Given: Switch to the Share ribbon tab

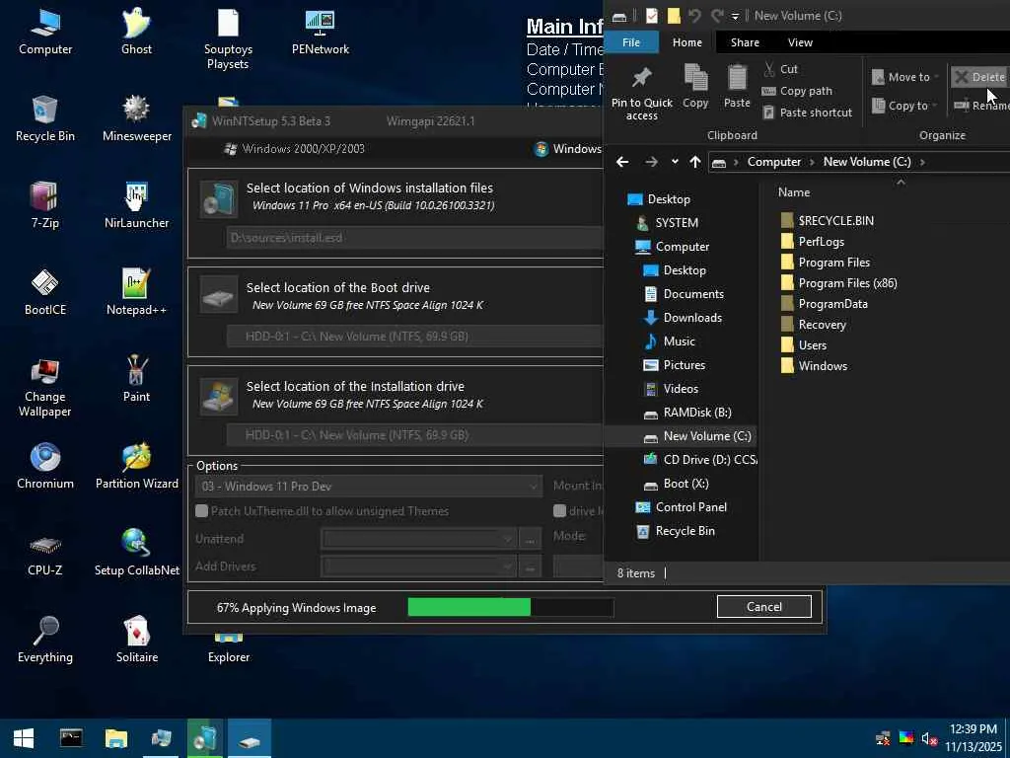Looking at the screenshot, I should (745, 42).
